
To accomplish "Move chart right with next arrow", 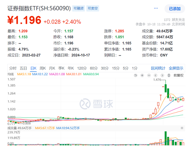I will (x=162, y=75).
